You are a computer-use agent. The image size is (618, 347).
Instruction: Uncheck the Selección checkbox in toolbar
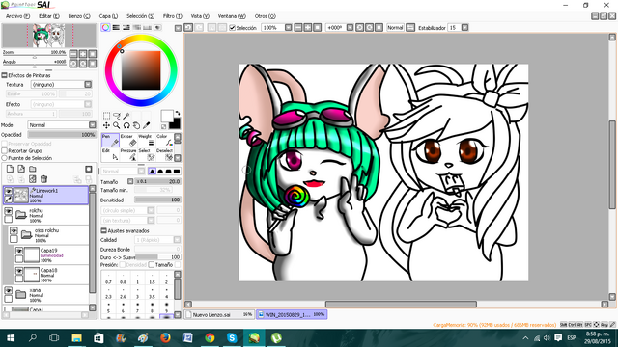(232, 28)
